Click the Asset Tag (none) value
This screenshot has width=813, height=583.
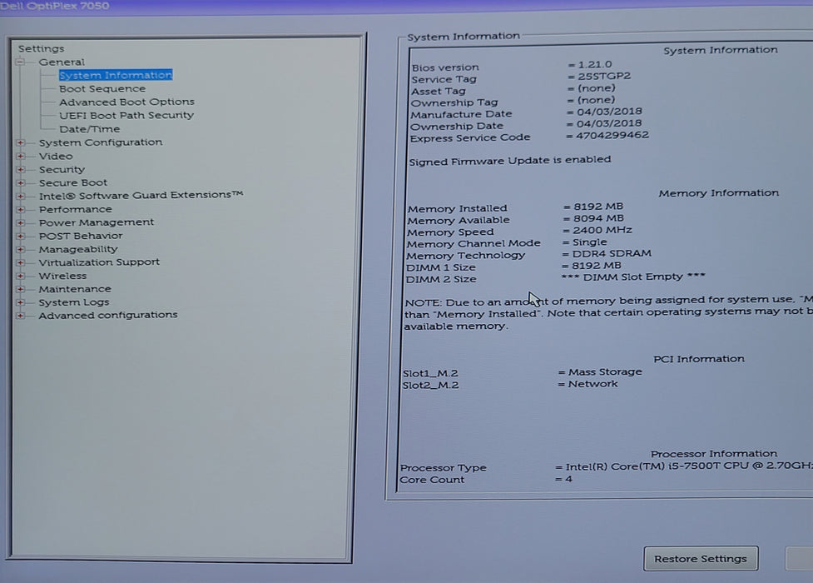597,88
